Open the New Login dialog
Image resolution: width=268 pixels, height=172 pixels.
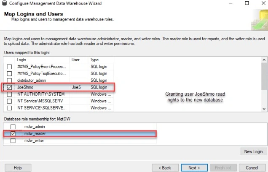(x=254, y=151)
